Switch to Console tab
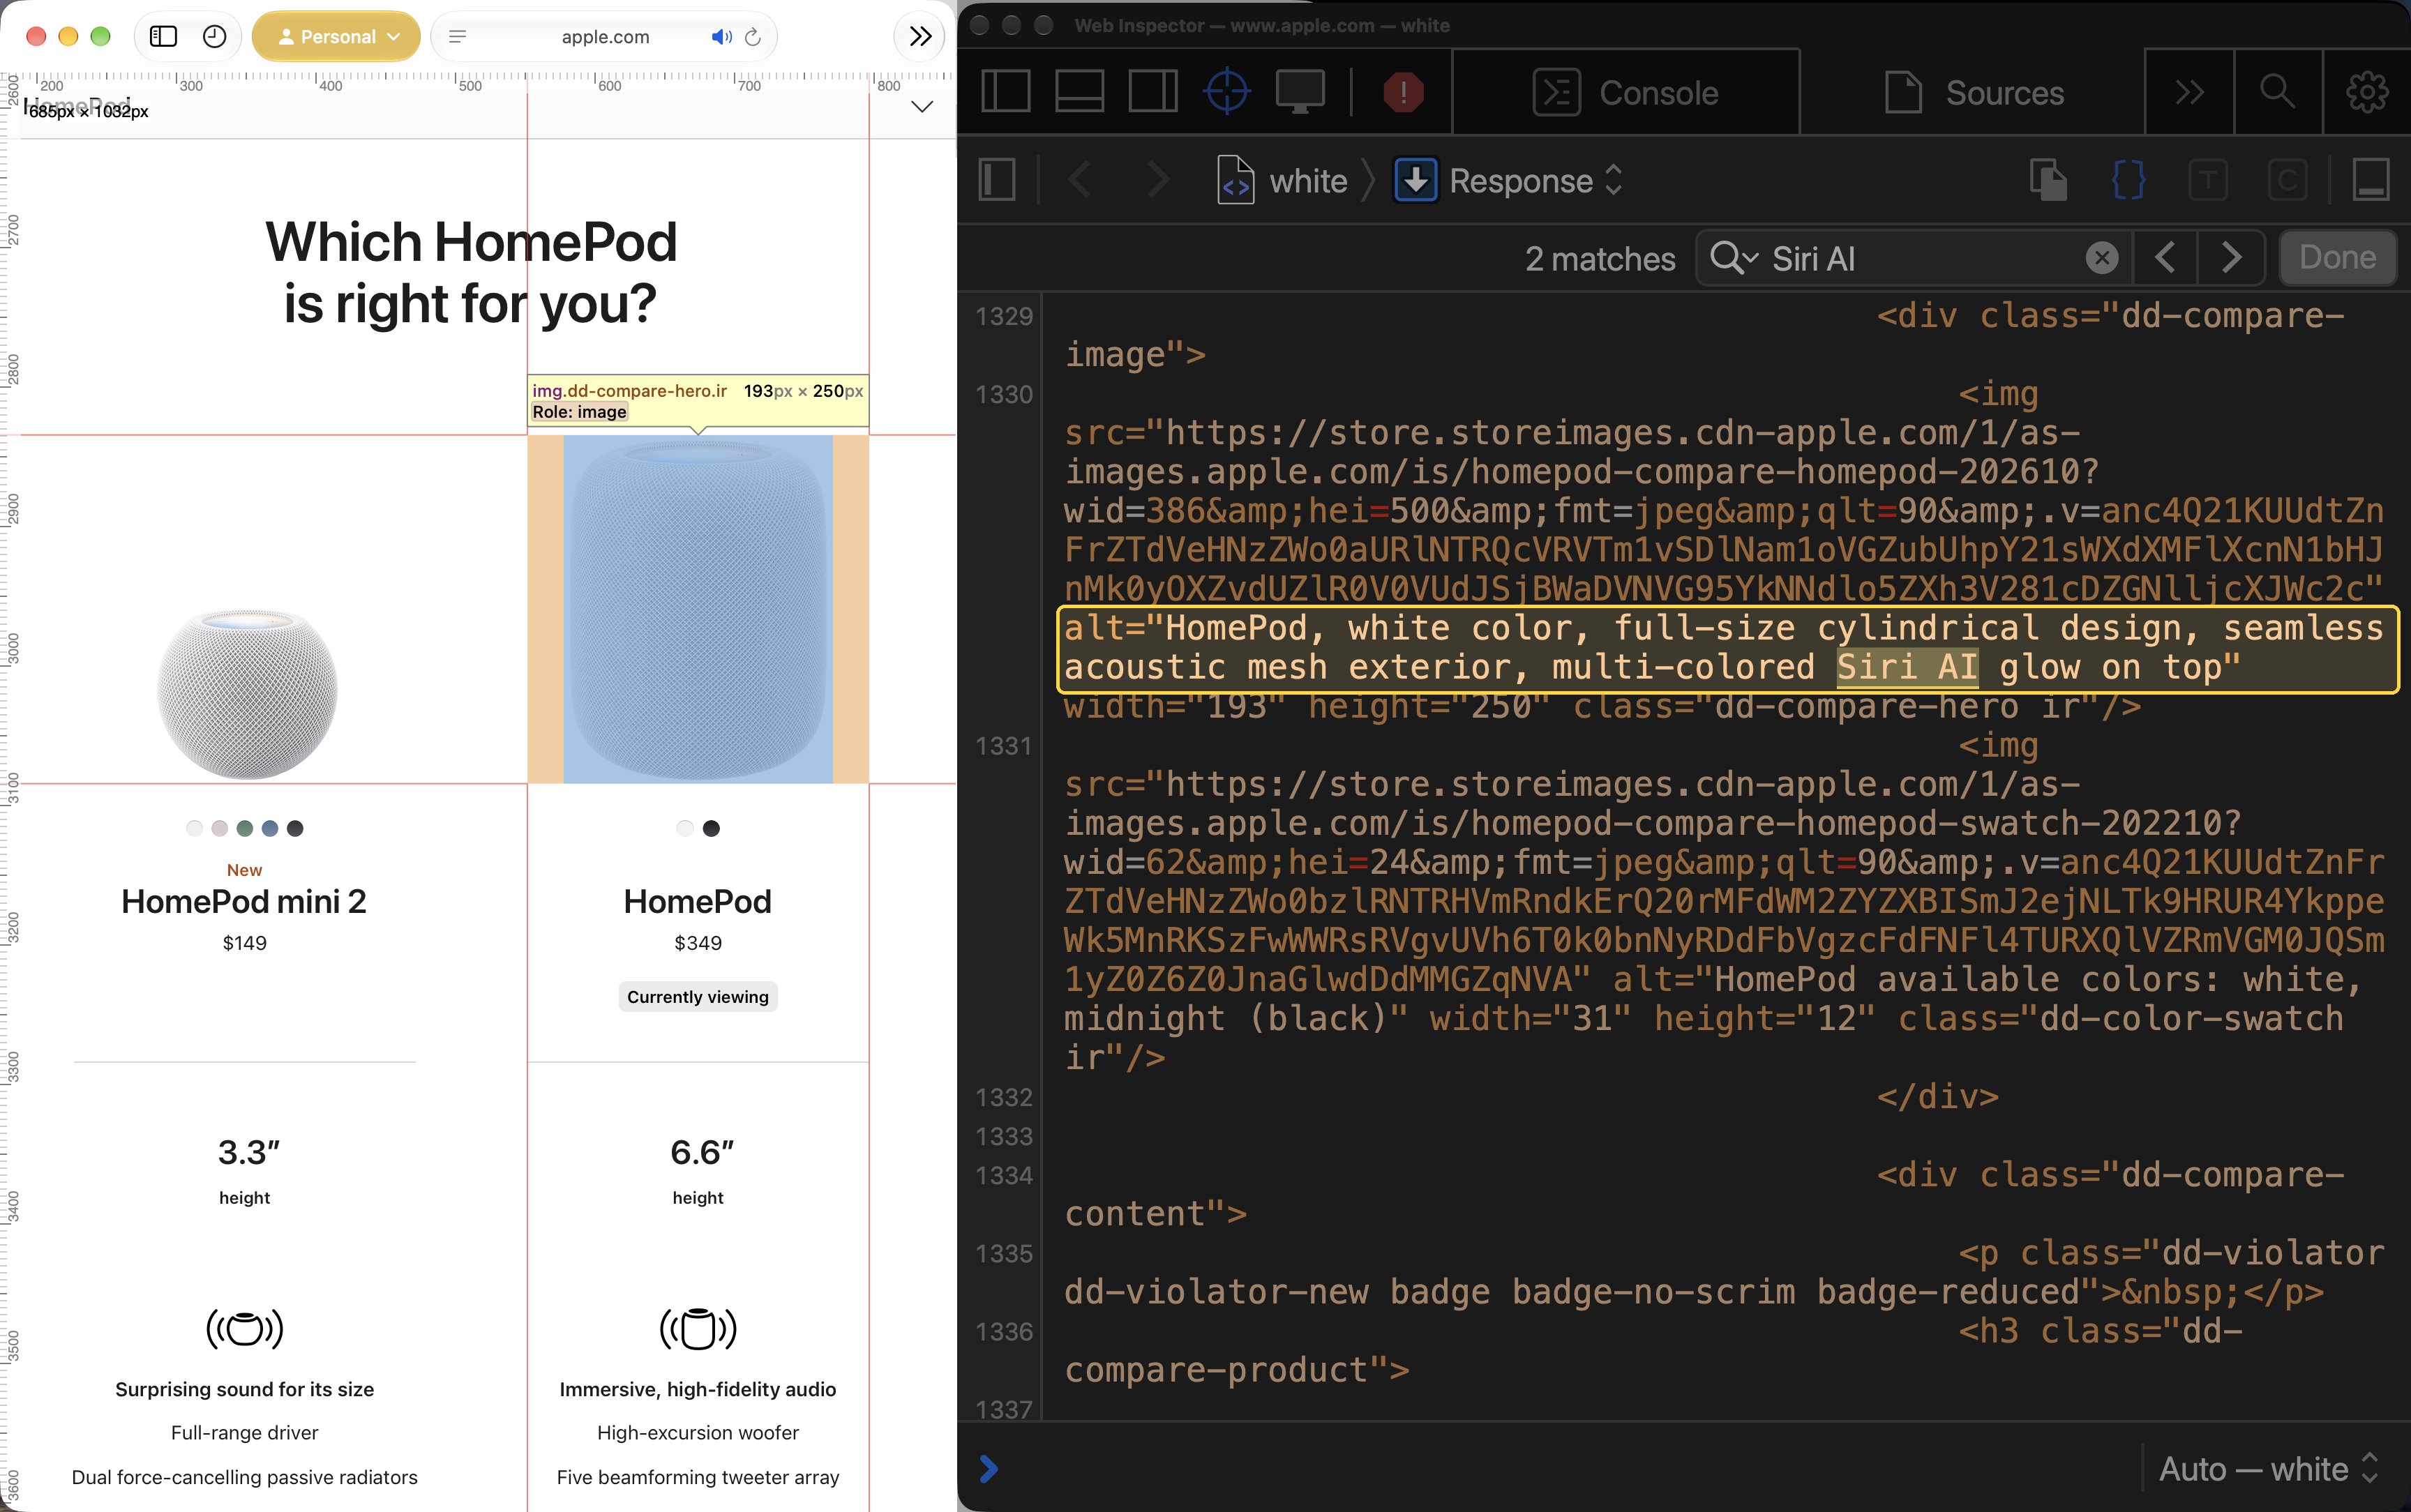Image resolution: width=2411 pixels, height=1512 pixels. pos(1626,92)
